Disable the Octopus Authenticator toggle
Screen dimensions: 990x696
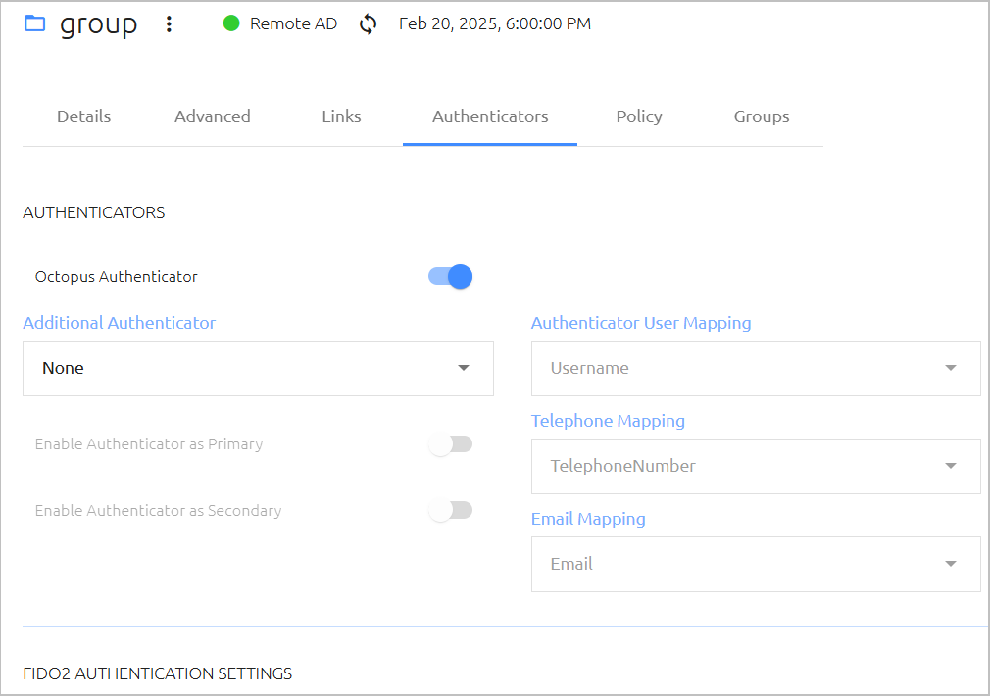point(450,277)
